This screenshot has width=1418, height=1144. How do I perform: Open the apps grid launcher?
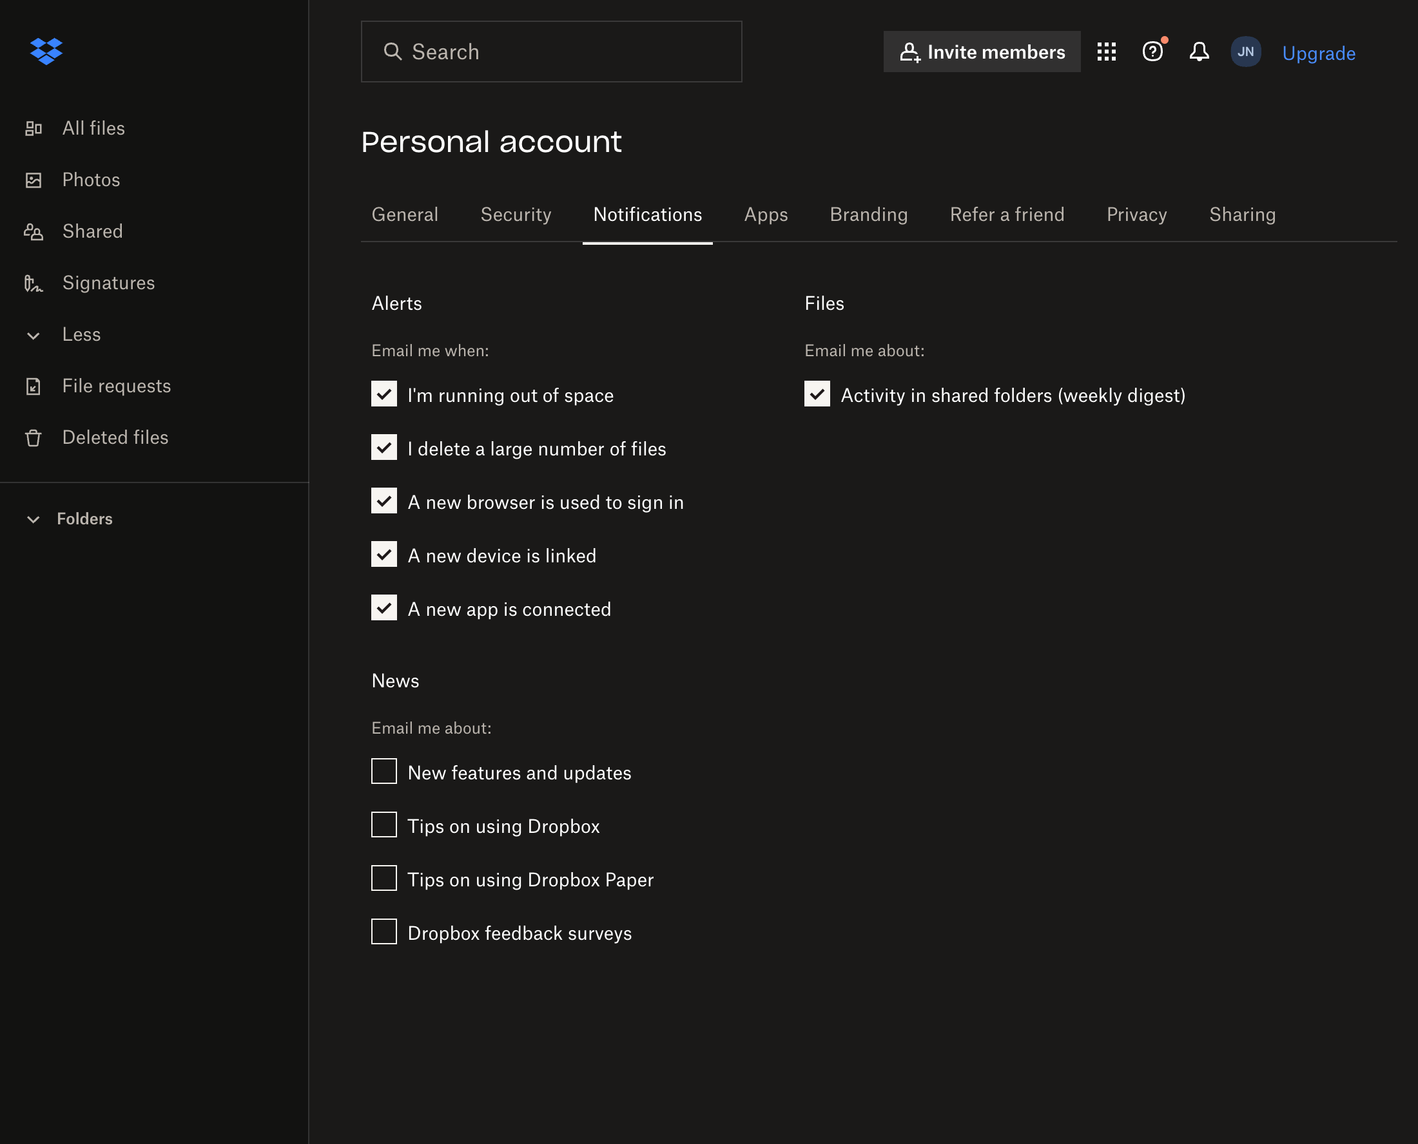(x=1107, y=52)
